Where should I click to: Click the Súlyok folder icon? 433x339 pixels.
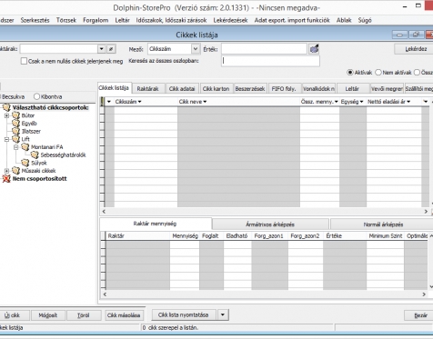coord(25,163)
